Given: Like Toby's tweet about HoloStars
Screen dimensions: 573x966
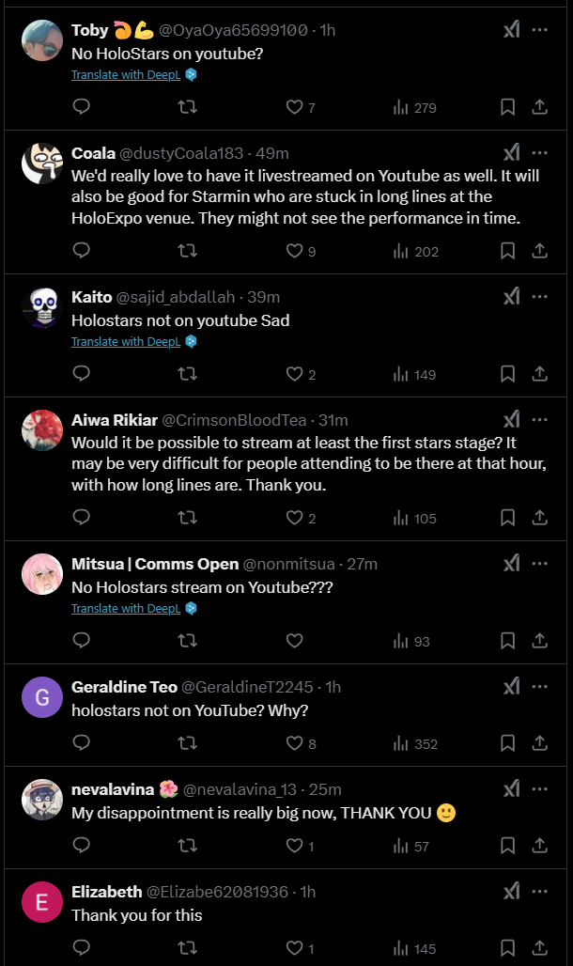Looking at the screenshot, I should click(295, 107).
